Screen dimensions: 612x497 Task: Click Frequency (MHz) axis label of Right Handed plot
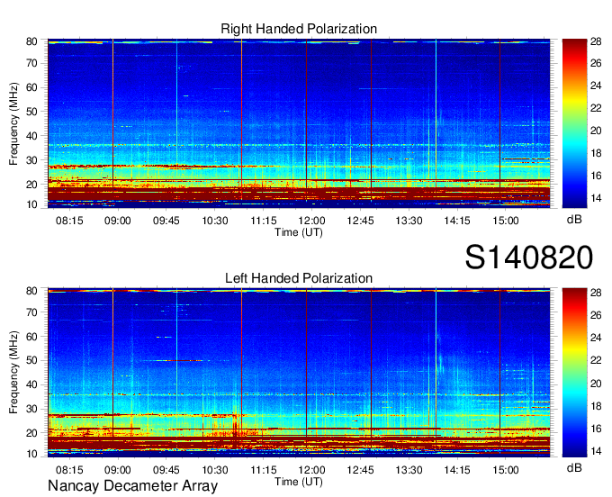pos(13,123)
